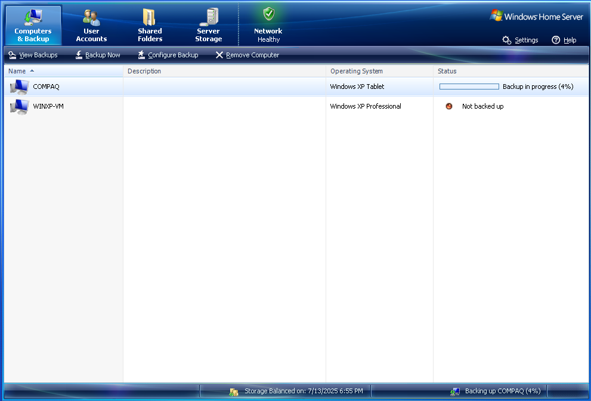The image size is (591, 401).
Task: Click the Not backed up status text
Action: tap(483, 106)
